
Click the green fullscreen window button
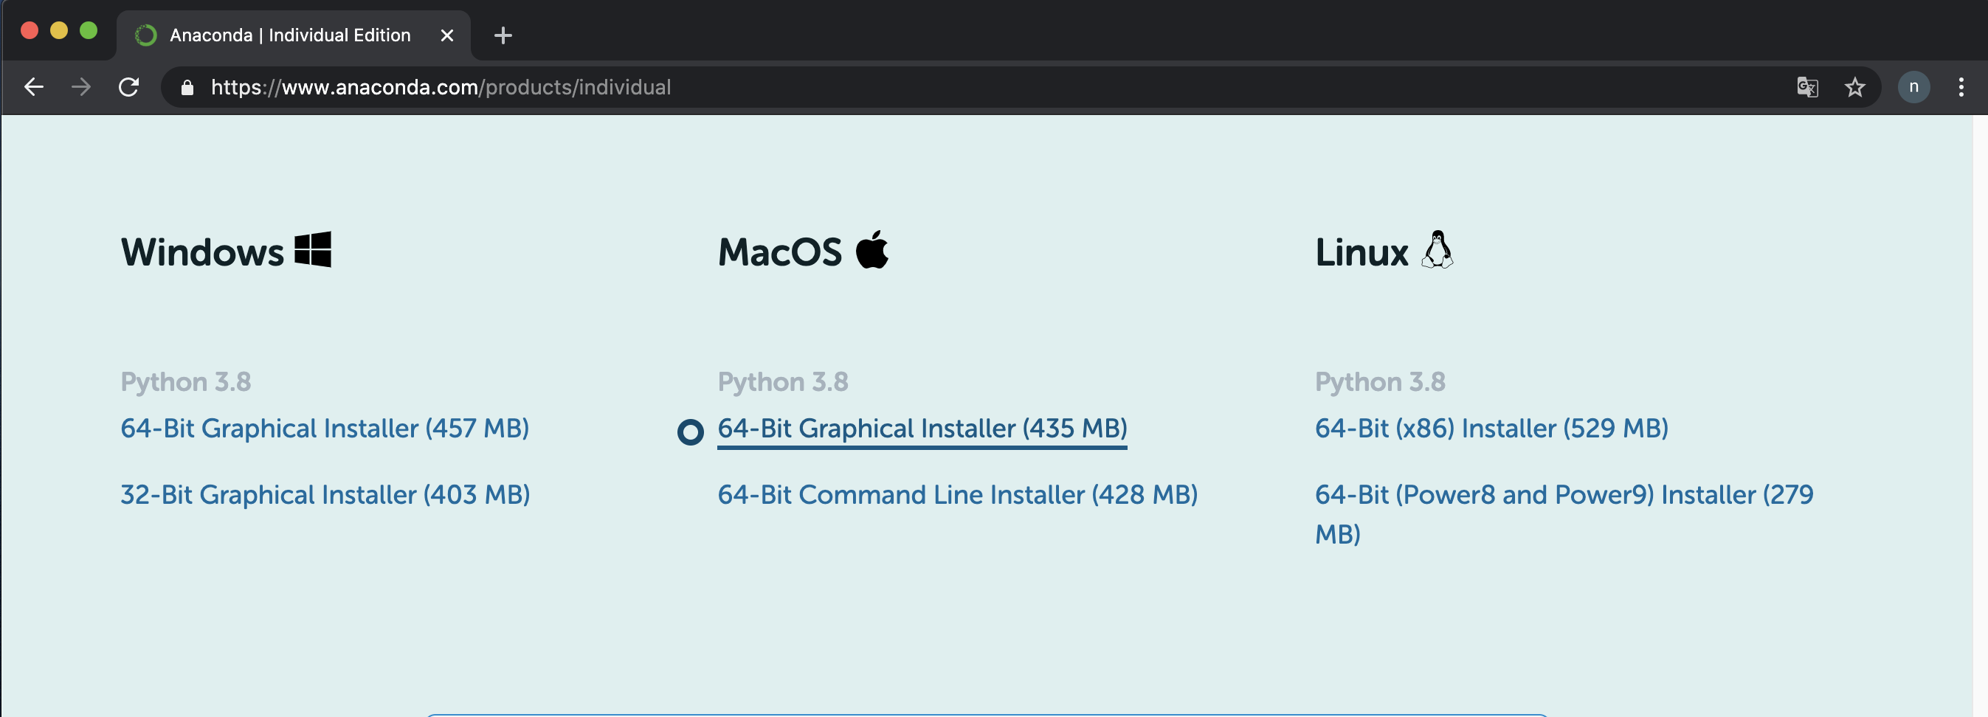click(x=89, y=31)
